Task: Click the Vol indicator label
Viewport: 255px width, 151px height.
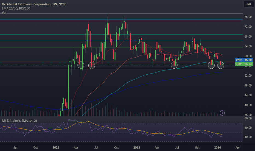Action: click(x=4, y=12)
